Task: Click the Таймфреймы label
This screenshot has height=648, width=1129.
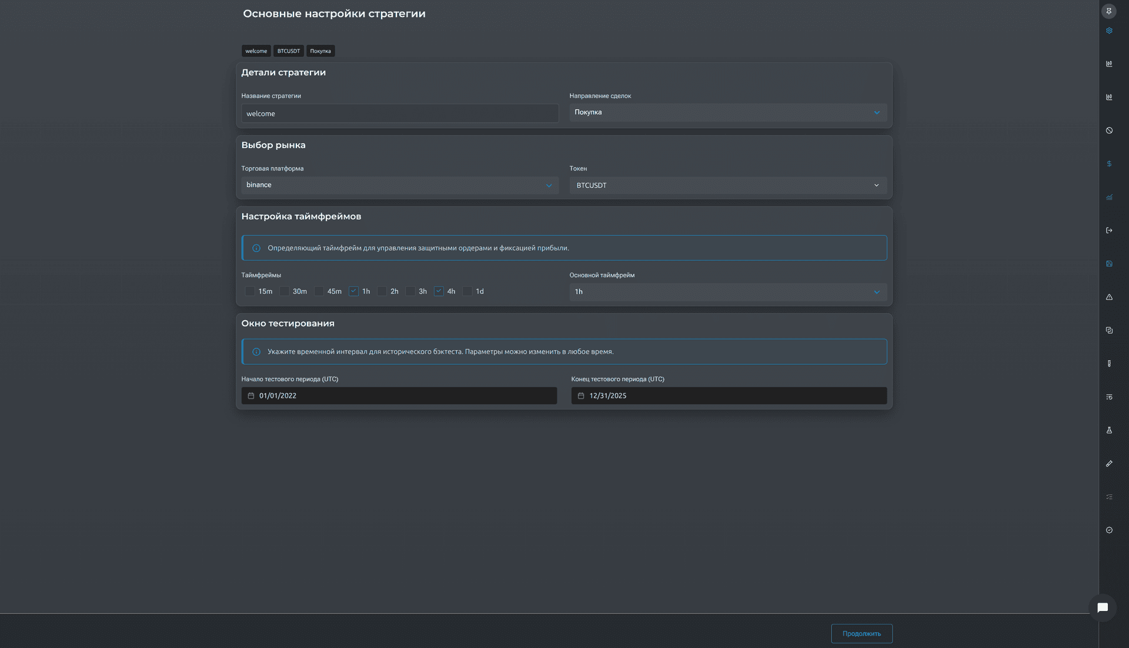Action: [261, 275]
